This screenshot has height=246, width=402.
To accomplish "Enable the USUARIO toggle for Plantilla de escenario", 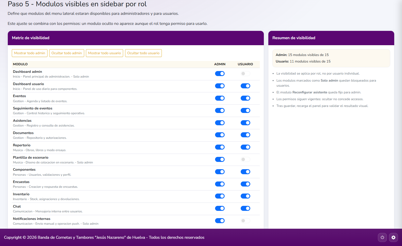I will click(245, 159).
